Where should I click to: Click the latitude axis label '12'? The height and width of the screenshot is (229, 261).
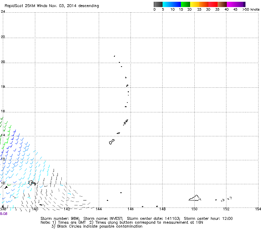click(x=3, y=159)
